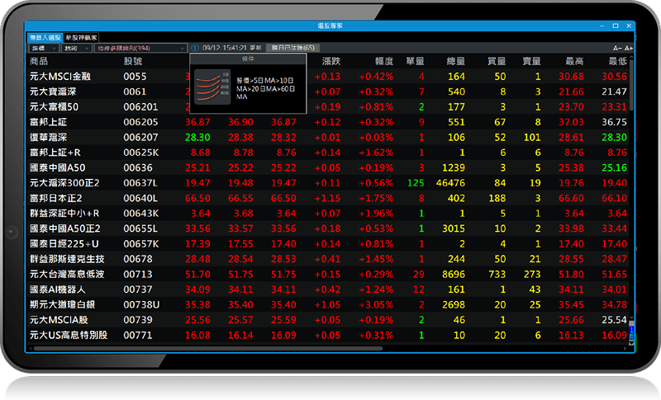This screenshot has height=400, width=661.
Task: Select the 元大寶滬深 row name
Action: point(53,92)
